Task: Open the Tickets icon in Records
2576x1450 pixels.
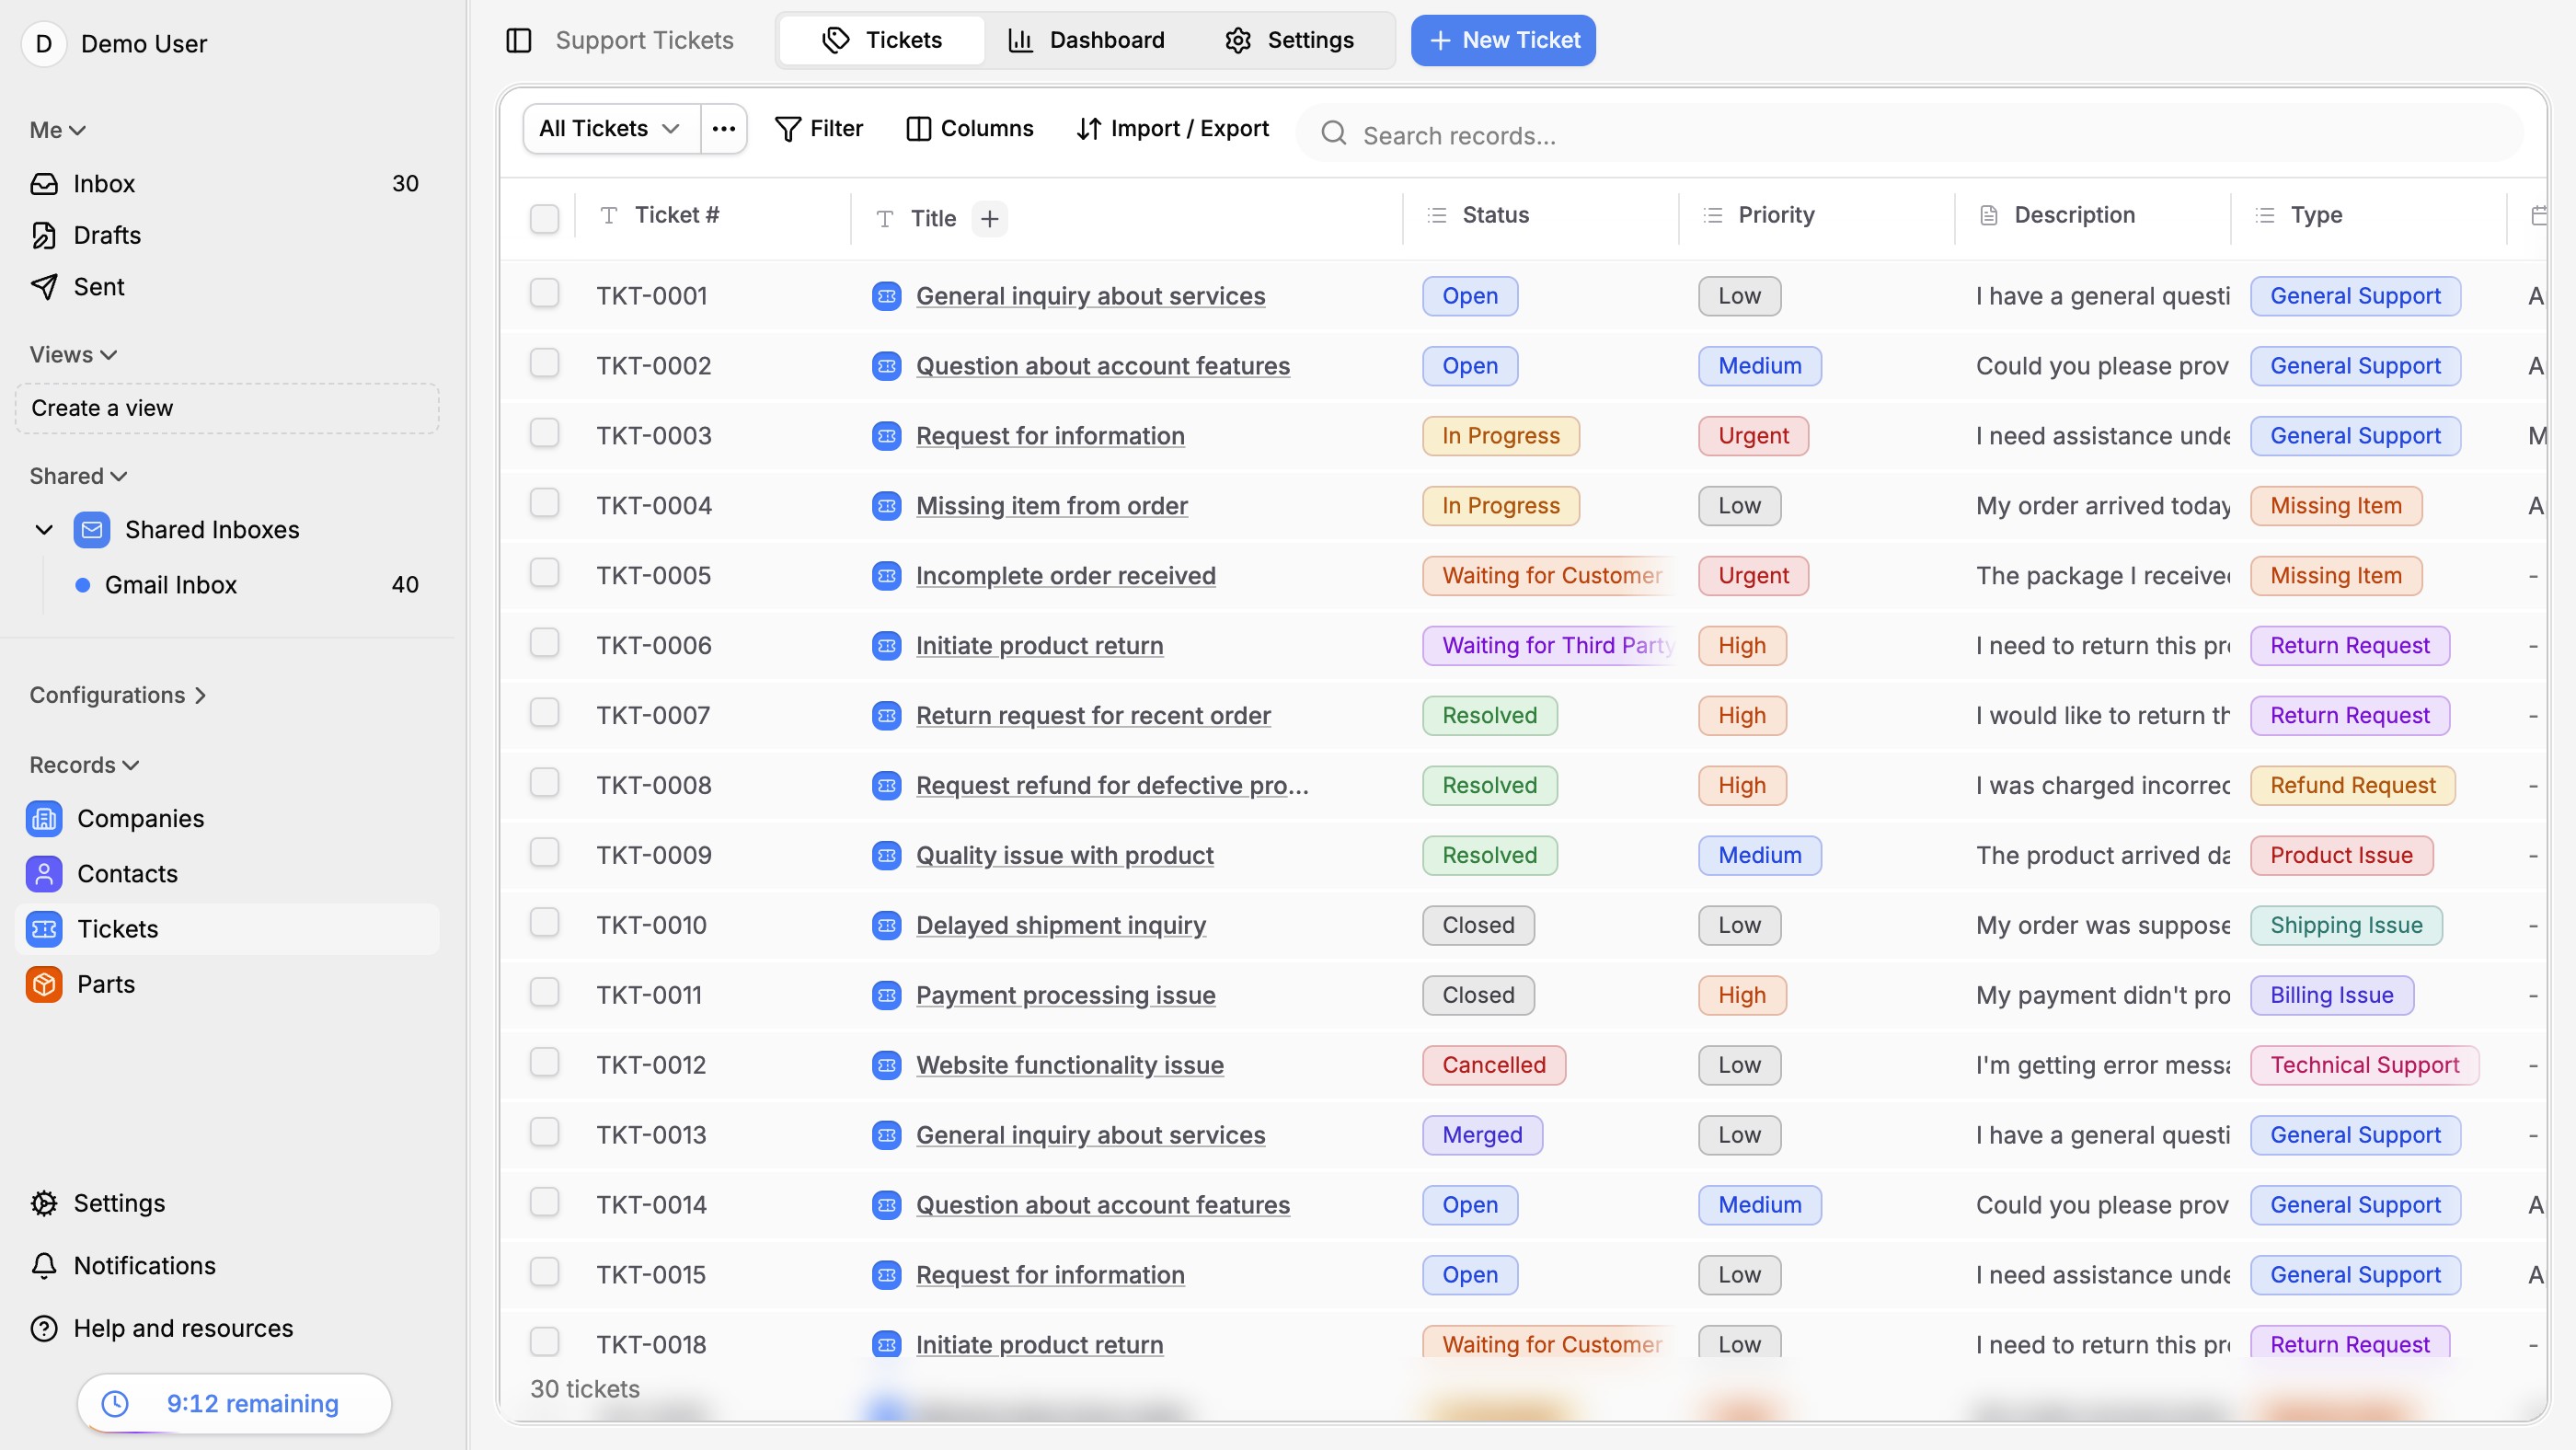Action: [44, 929]
